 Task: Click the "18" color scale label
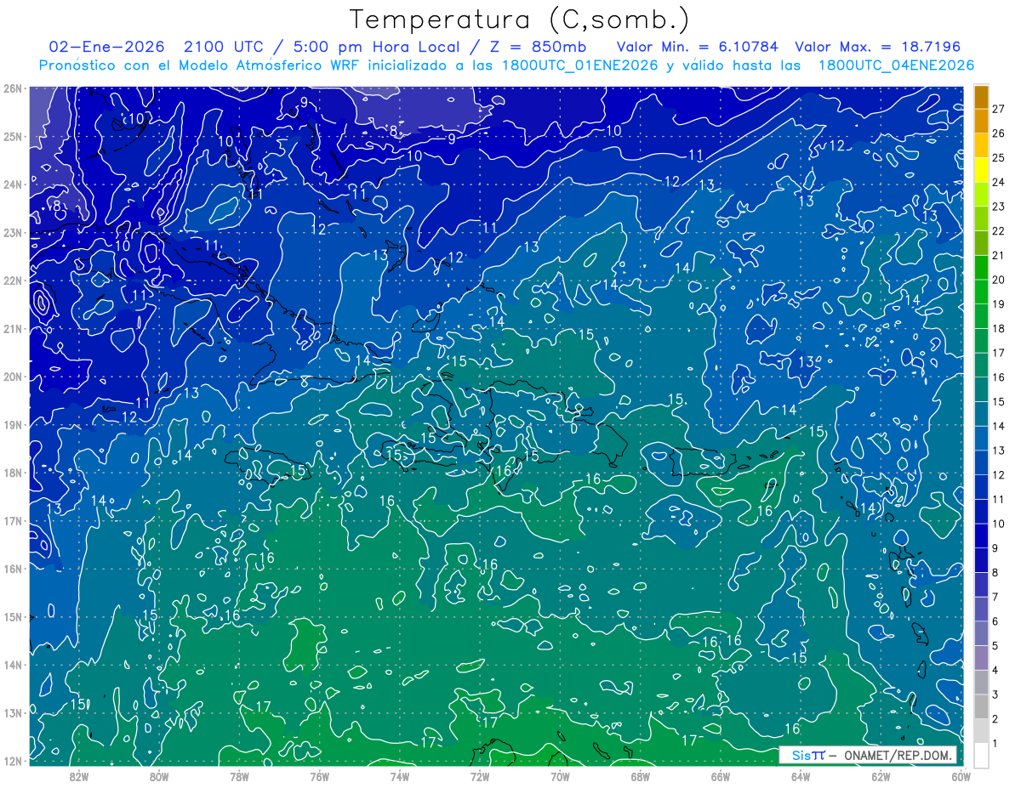click(x=999, y=329)
